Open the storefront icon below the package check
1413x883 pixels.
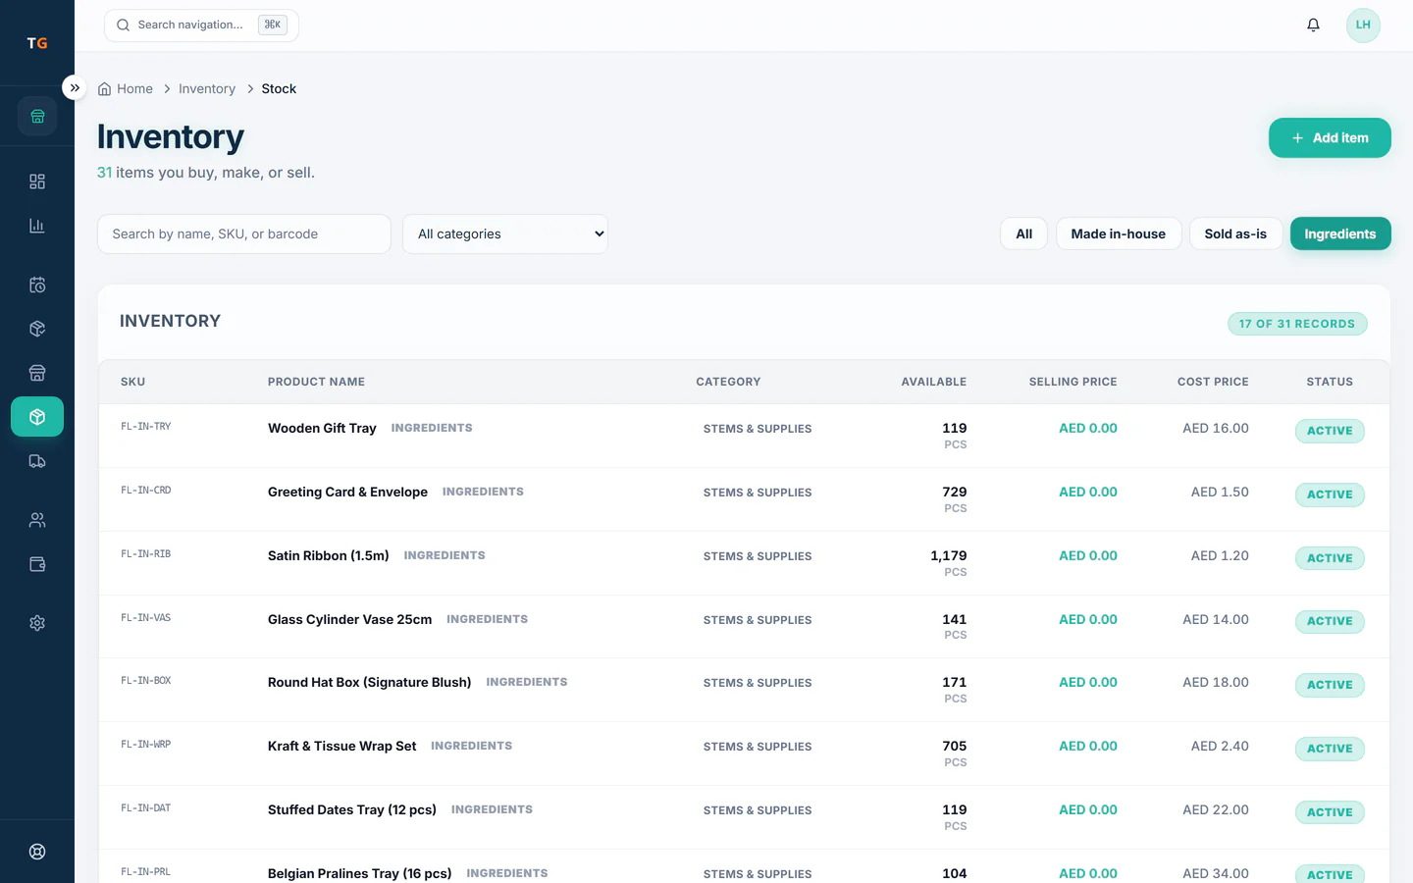click(x=37, y=373)
